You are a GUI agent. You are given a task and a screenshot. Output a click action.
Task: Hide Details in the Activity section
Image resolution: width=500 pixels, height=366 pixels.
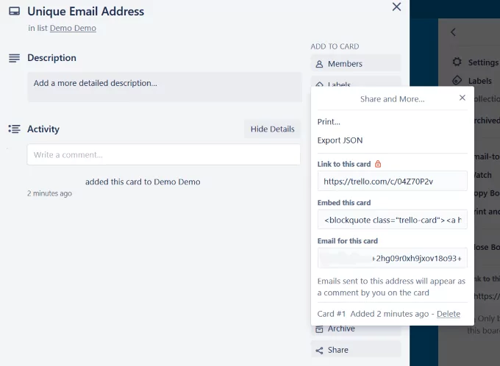click(x=272, y=129)
